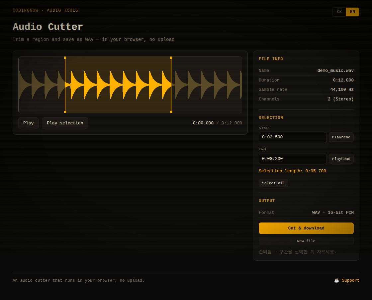Viewport: 372px width, 300px height.
Task: Click the file name demo_music.wav
Action: pos(335,71)
